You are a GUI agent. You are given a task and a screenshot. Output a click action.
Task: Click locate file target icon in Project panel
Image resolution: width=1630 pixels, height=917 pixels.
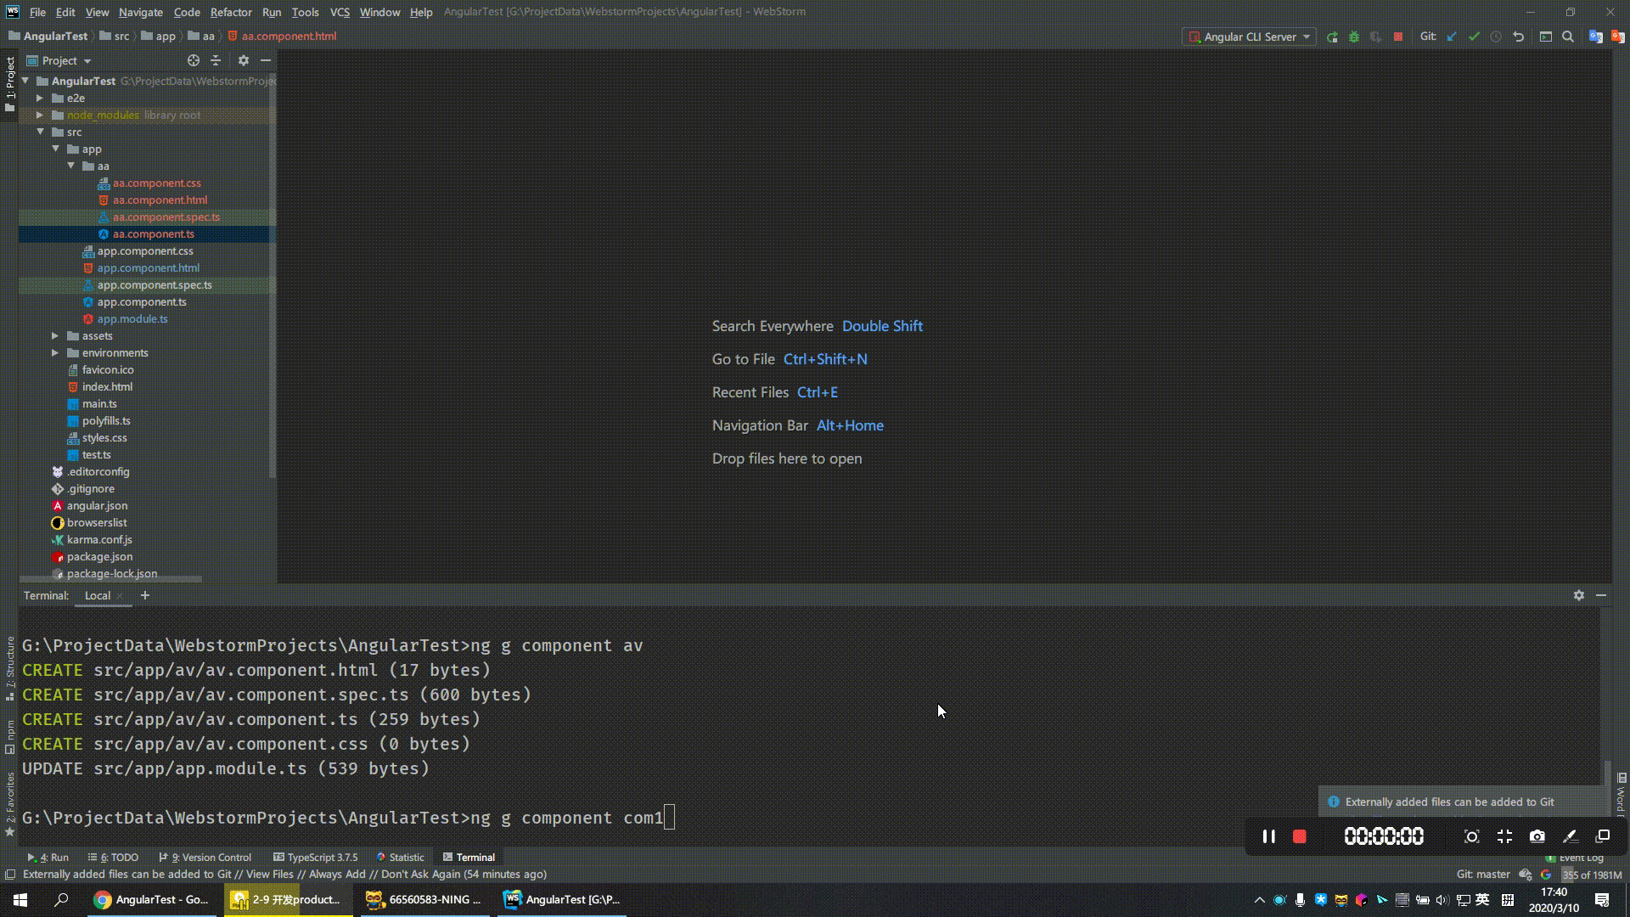(x=194, y=60)
